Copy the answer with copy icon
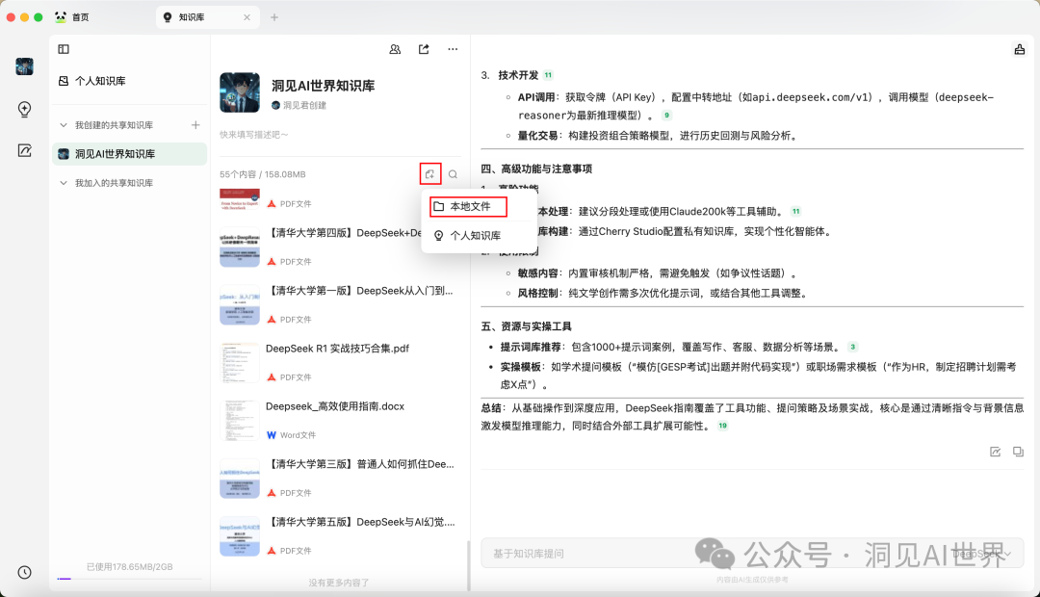This screenshot has width=1040, height=597. [1018, 452]
